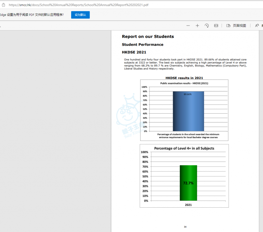This screenshot has height=232, width=263.
Task: Rotate the PDF page
Action: click(x=207, y=25)
